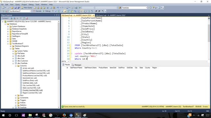Open the TotalSale find combo box

coord(146,8)
